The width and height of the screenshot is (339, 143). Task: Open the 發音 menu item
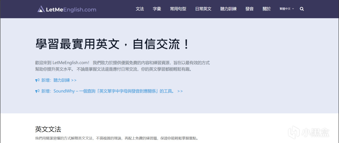[x=249, y=9]
